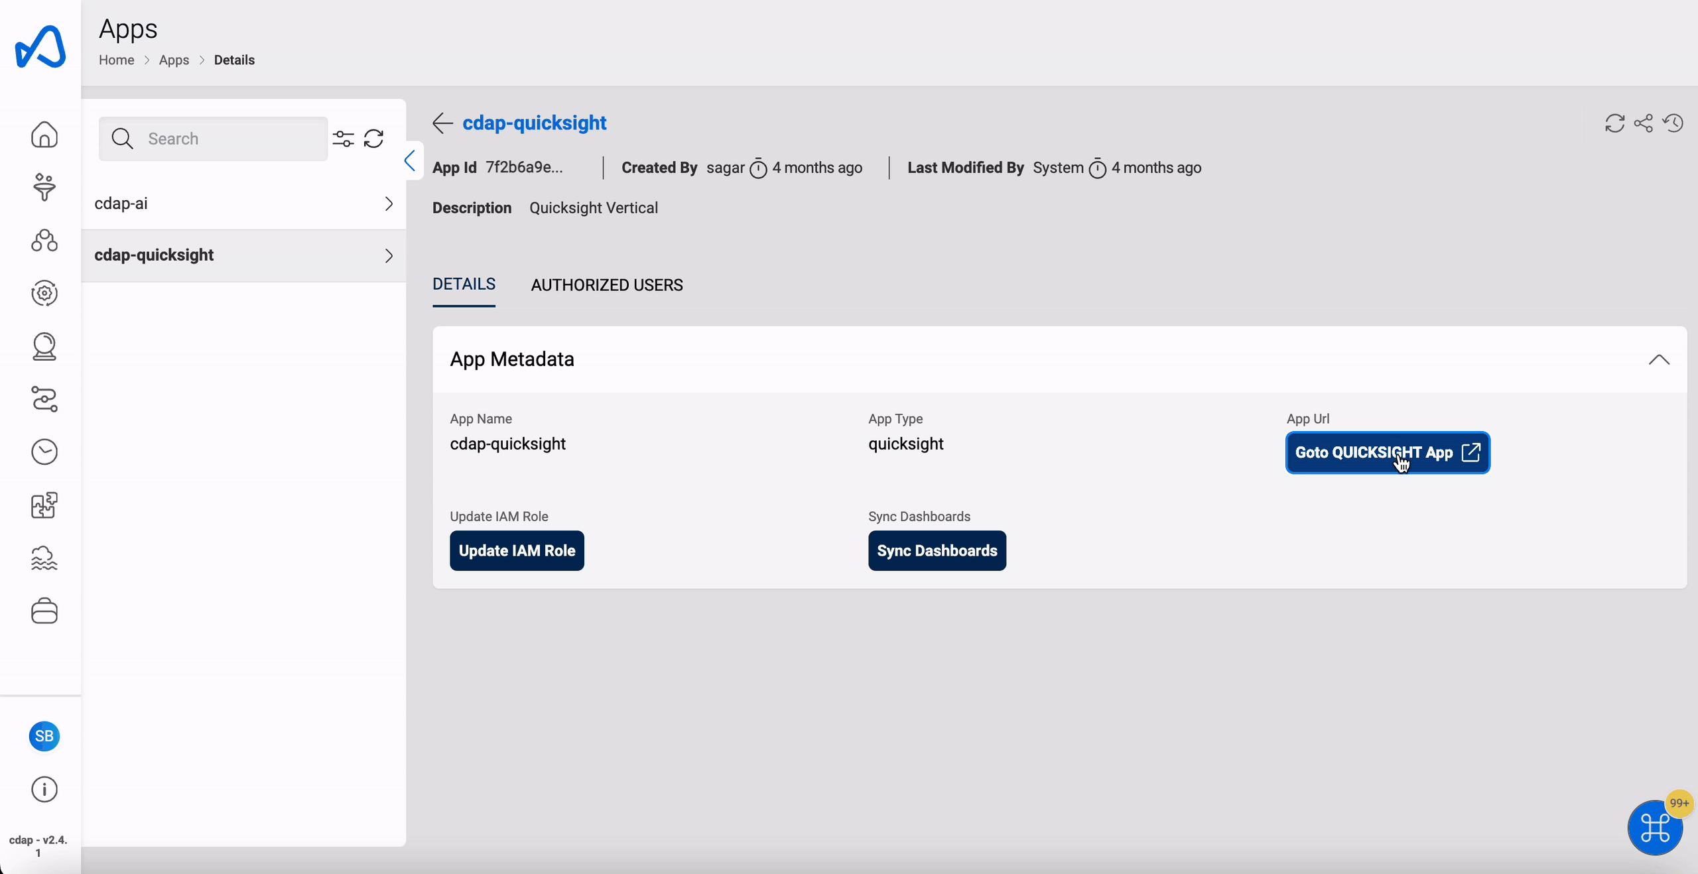Click the puzzle pieces apps sidebar icon

click(x=44, y=505)
